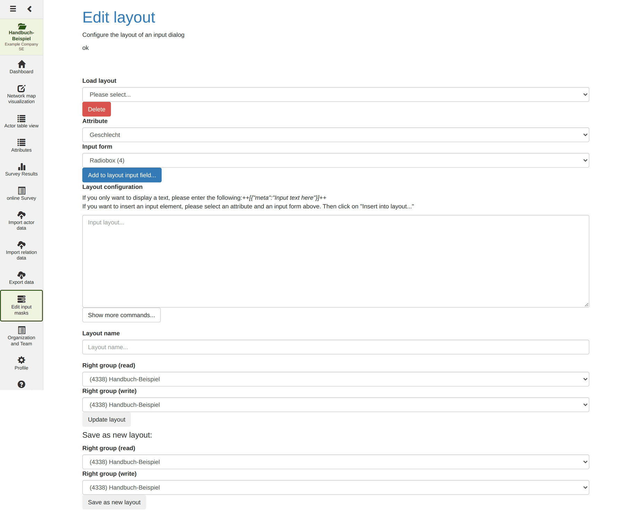Go to Dashboard home icon
Screen dimensions: 624x516
tap(21, 64)
